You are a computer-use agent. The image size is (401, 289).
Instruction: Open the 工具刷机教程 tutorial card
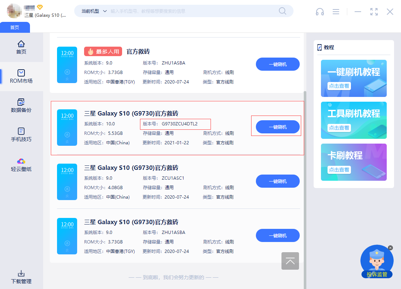(x=354, y=120)
